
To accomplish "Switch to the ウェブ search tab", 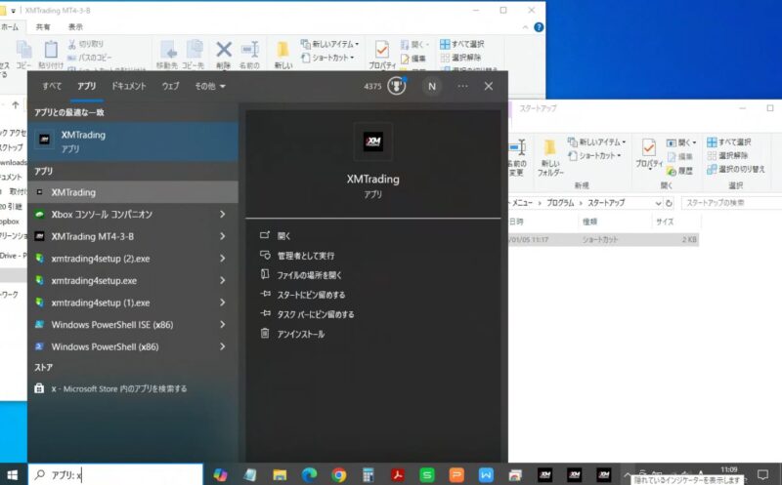I will tap(170, 86).
